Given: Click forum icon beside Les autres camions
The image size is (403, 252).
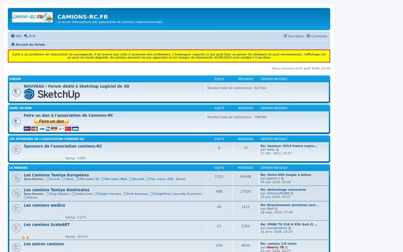Looking at the screenshot, I should pos(16,247).
